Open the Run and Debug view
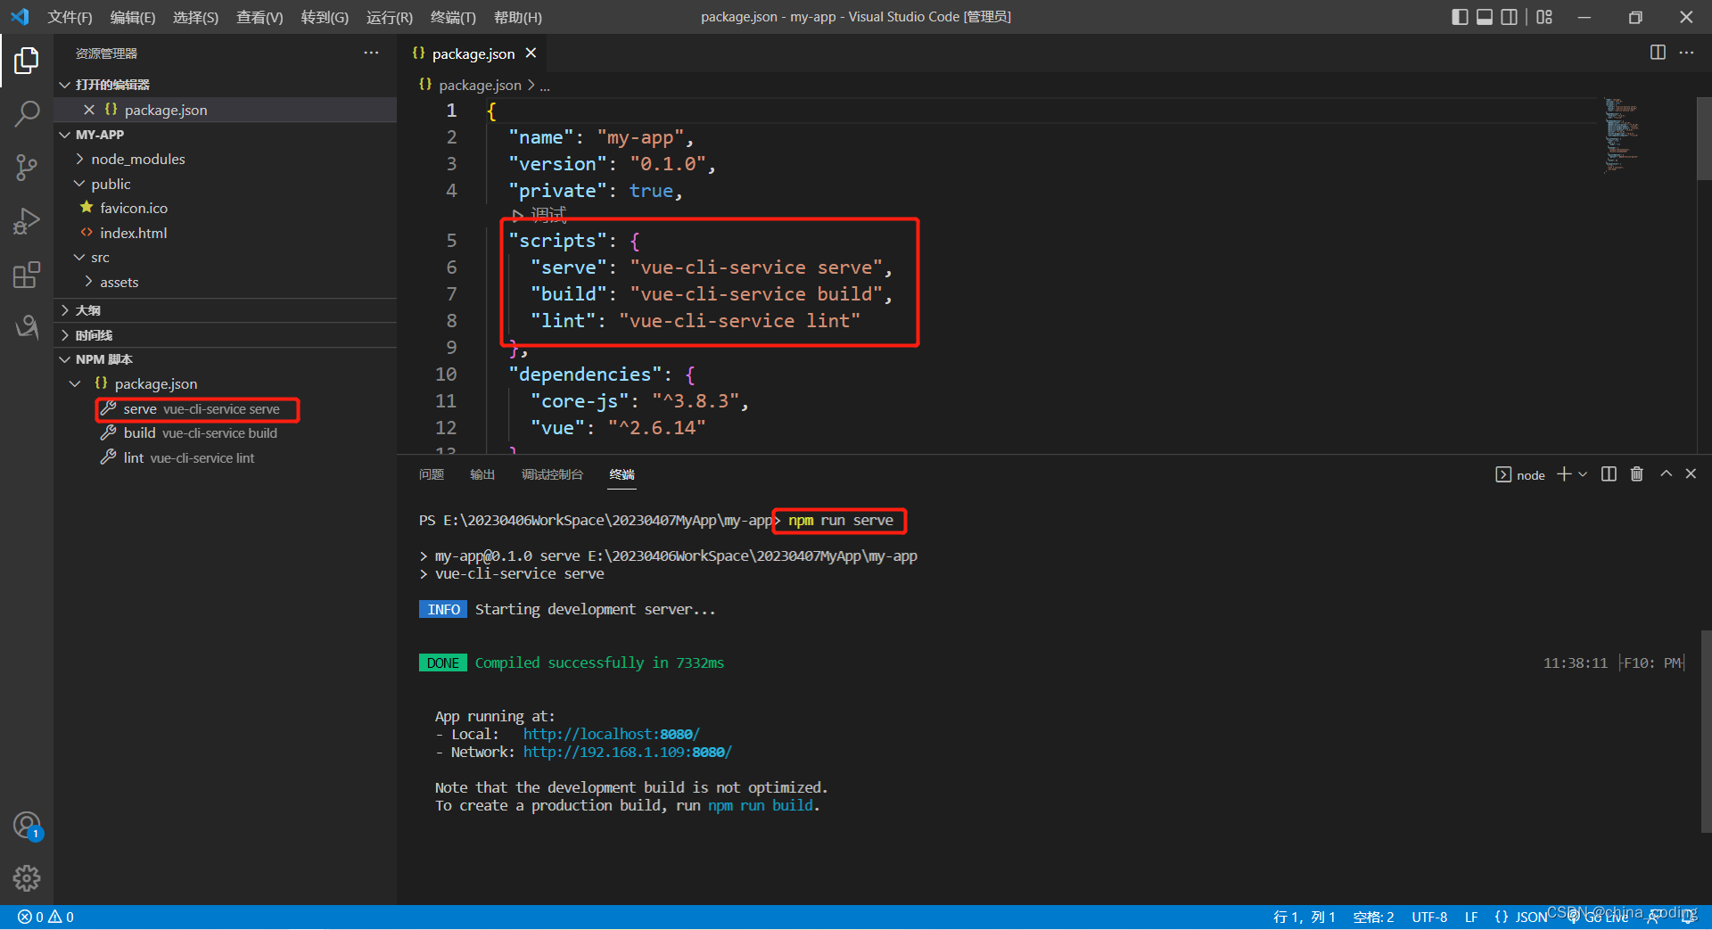 click(x=27, y=220)
